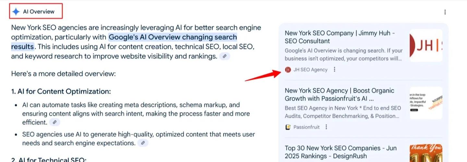Click the link icon after 'search engine expectations'
Image resolution: width=467 pixels, height=162 pixels.
[143, 143]
